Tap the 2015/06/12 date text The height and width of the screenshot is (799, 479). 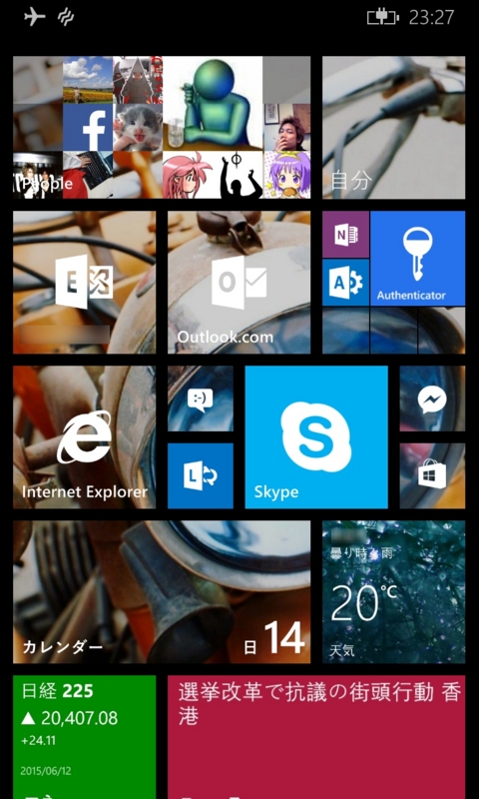coord(46,771)
